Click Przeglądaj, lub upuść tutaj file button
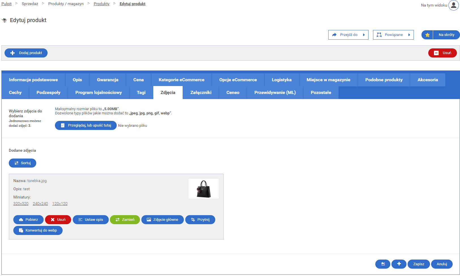Screen dimensions: 460x276 [86, 125]
